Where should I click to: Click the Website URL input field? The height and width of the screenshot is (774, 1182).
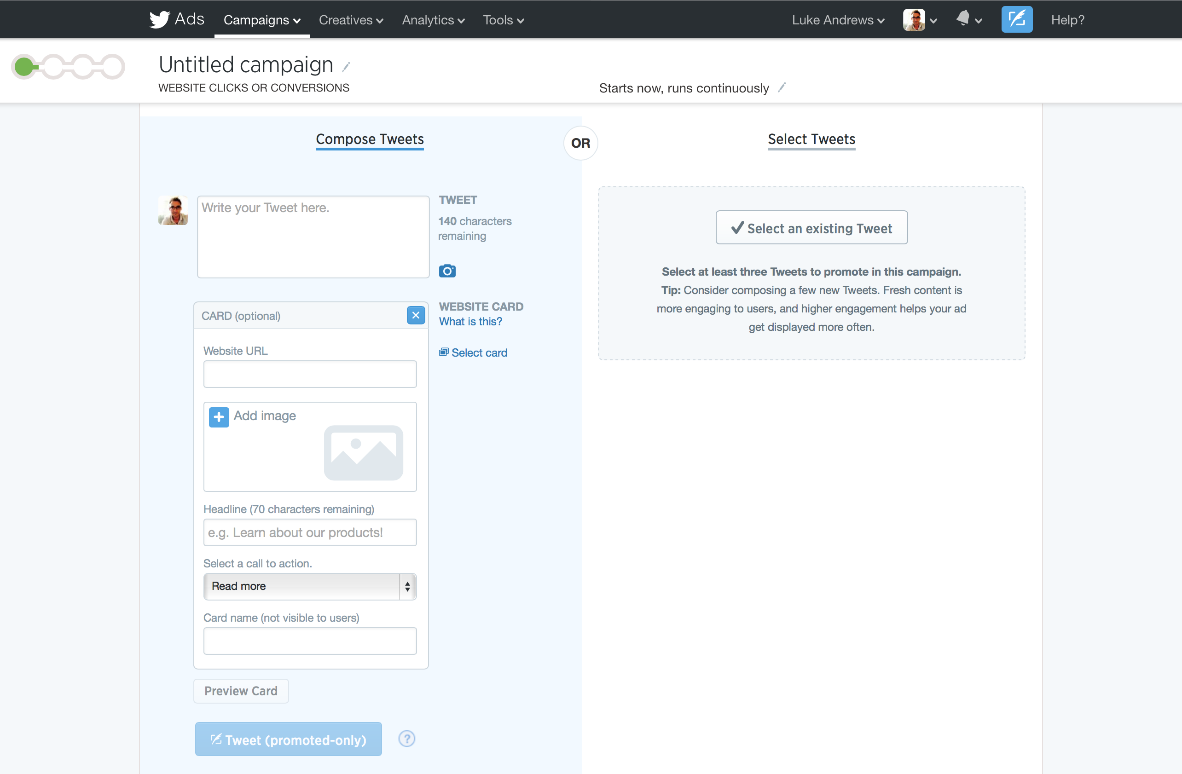tap(310, 374)
